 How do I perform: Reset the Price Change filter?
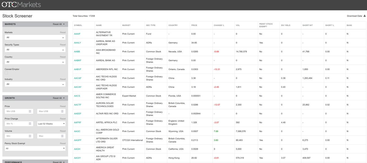tap(63, 119)
